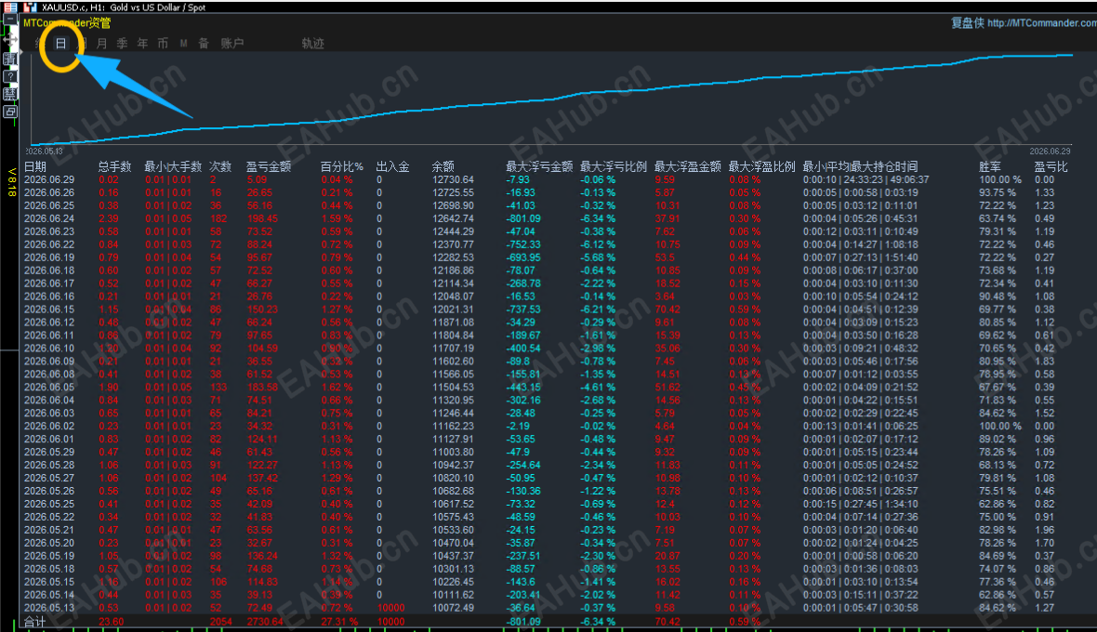Click total trade count 2054
The width and height of the screenshot is (1097, 632).
[x=221, y=622]
